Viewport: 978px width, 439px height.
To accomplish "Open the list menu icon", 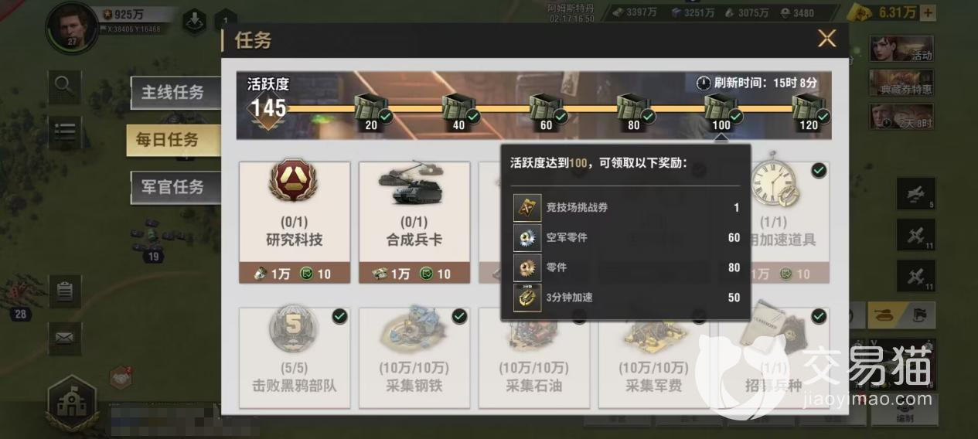I will click(63, 133).
